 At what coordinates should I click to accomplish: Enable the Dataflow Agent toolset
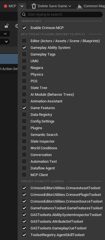tap(24, 168)
